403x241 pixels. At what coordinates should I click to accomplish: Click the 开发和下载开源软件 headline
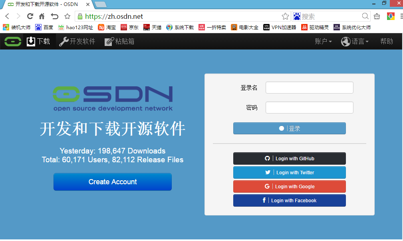[113, 128]
